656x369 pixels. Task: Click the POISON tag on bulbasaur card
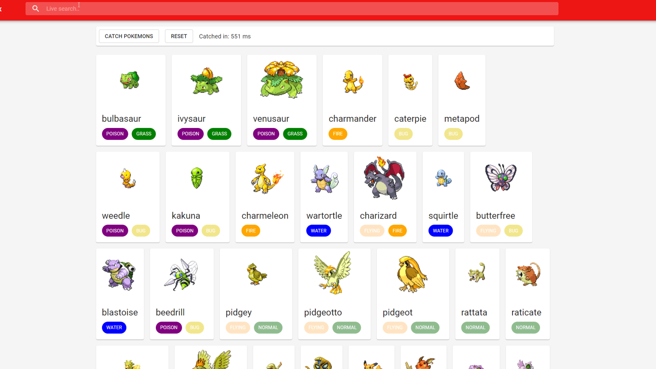click(x=115, y=134)
